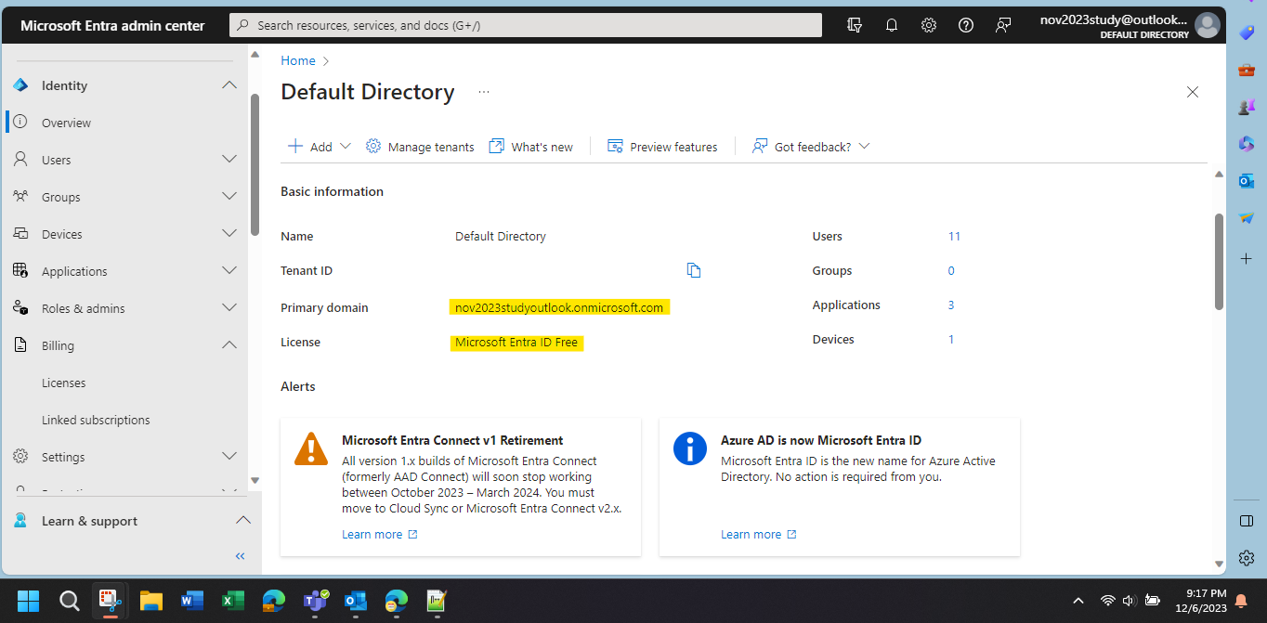This screenshot has width=1267, height=623.
Task: Click the Home breadcrumb link
Action: (298, 60)
